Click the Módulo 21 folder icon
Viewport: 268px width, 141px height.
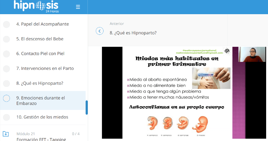(6, 134)
